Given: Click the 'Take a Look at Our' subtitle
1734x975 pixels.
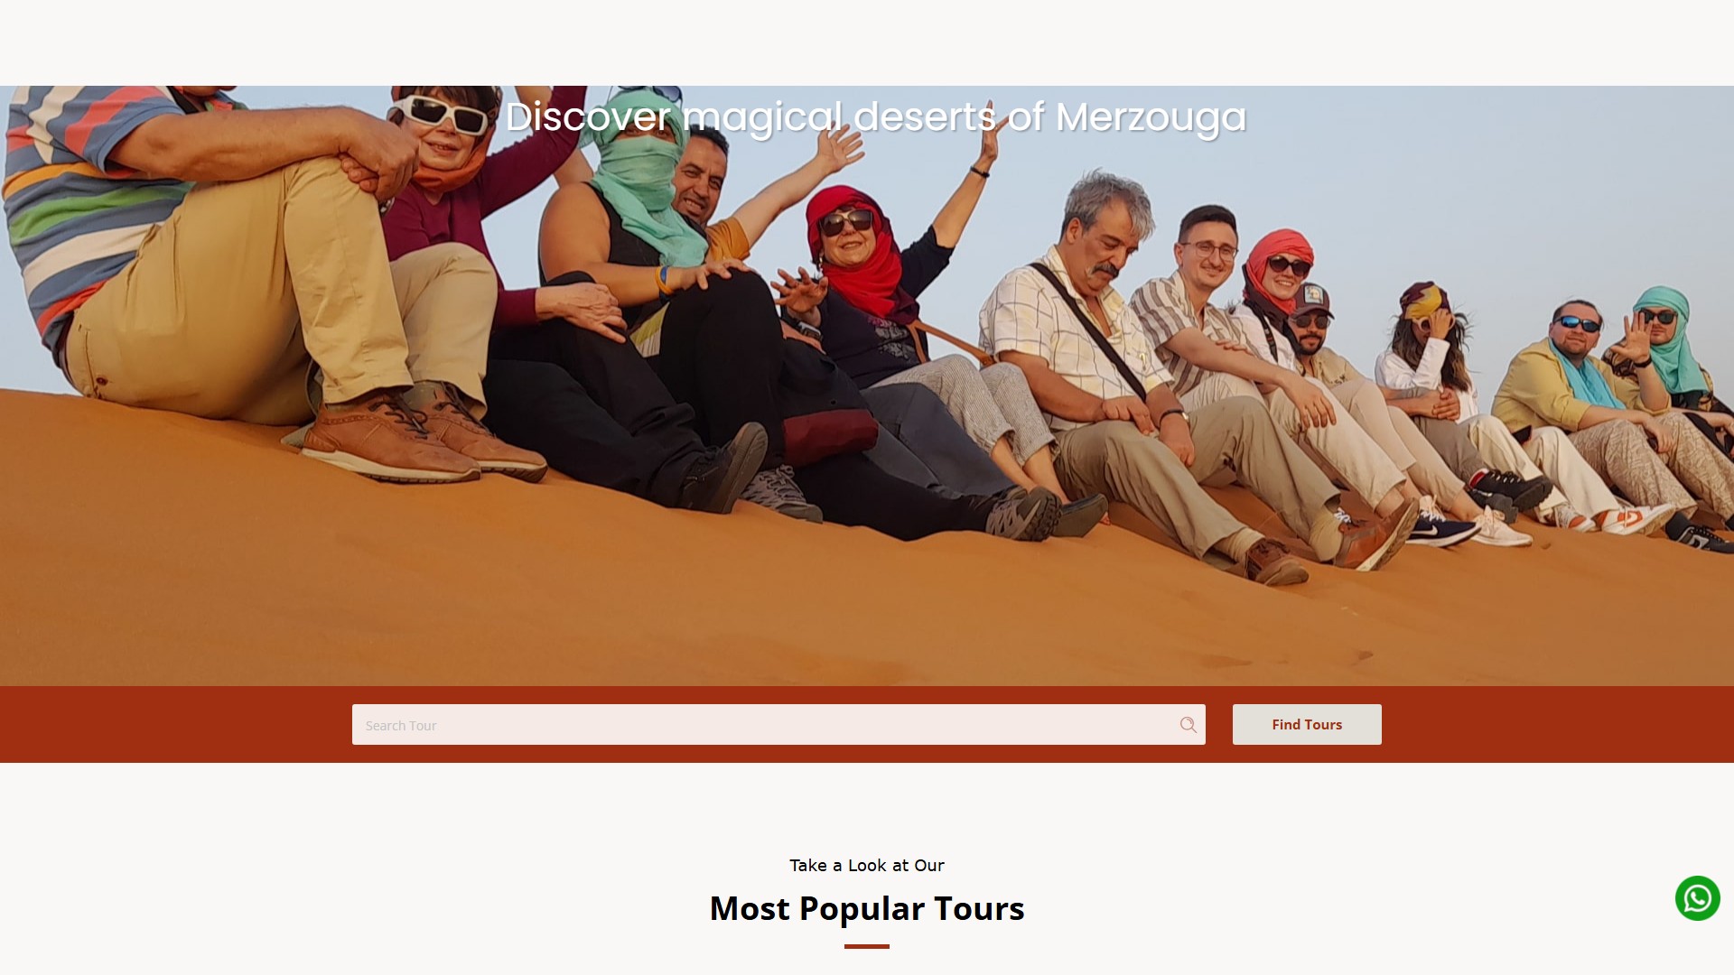Looking at the screenshot, I should (x=867, y=865).
